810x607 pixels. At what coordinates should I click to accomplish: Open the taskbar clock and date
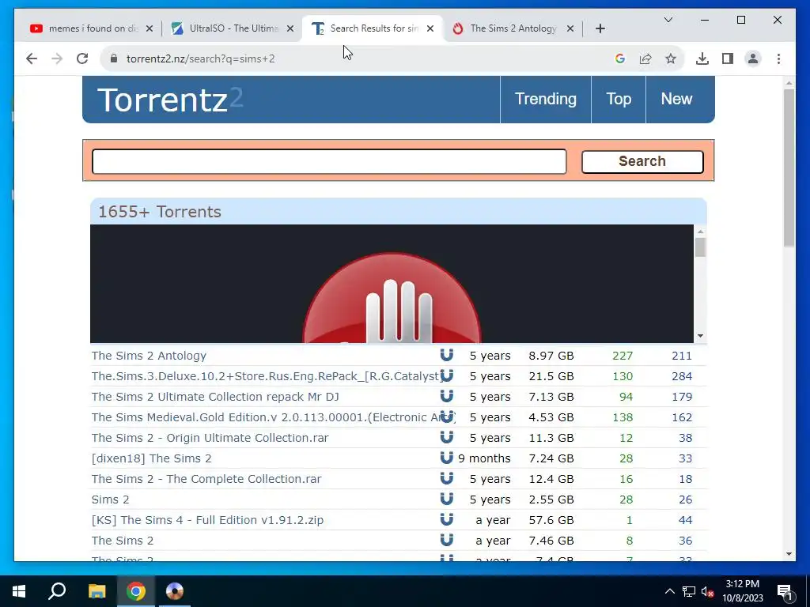click(x=742, y=591)
